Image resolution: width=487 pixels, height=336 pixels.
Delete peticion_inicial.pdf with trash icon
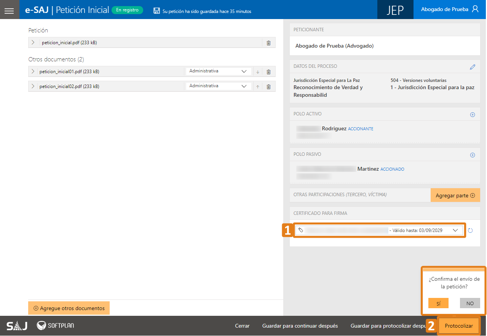pos(268,43)
